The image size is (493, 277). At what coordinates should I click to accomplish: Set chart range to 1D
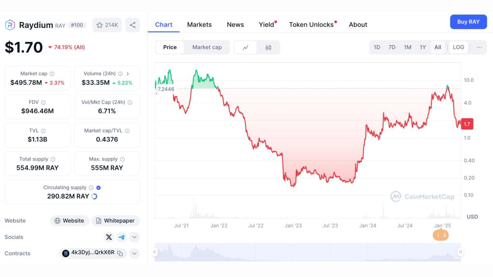pos(377,47)
